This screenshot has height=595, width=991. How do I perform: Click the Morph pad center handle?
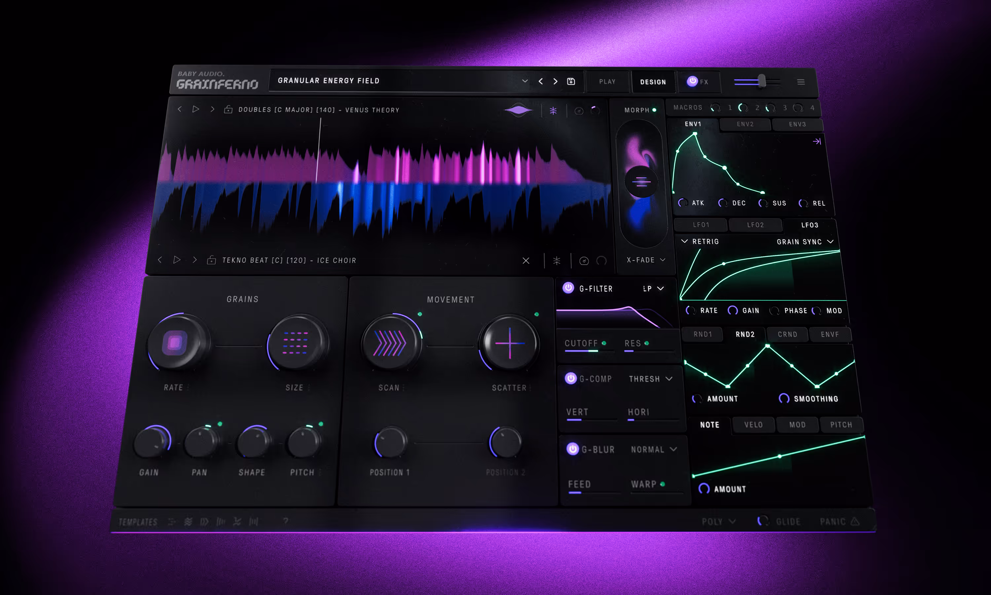point(641,181)
